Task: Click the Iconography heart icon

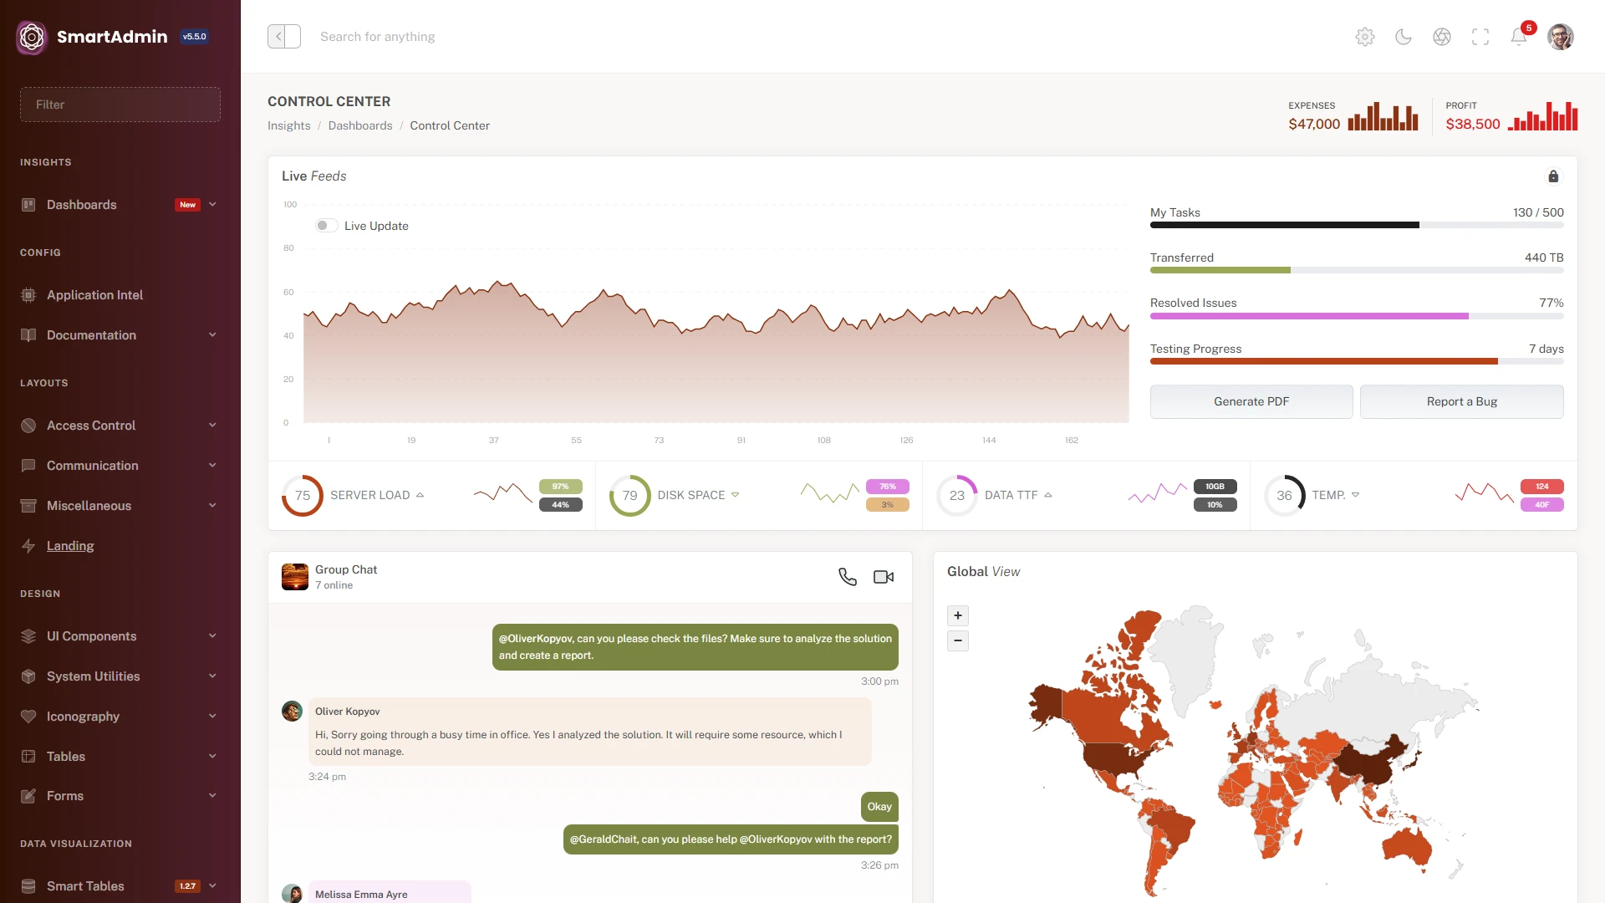Action: [x=28, y=717]
